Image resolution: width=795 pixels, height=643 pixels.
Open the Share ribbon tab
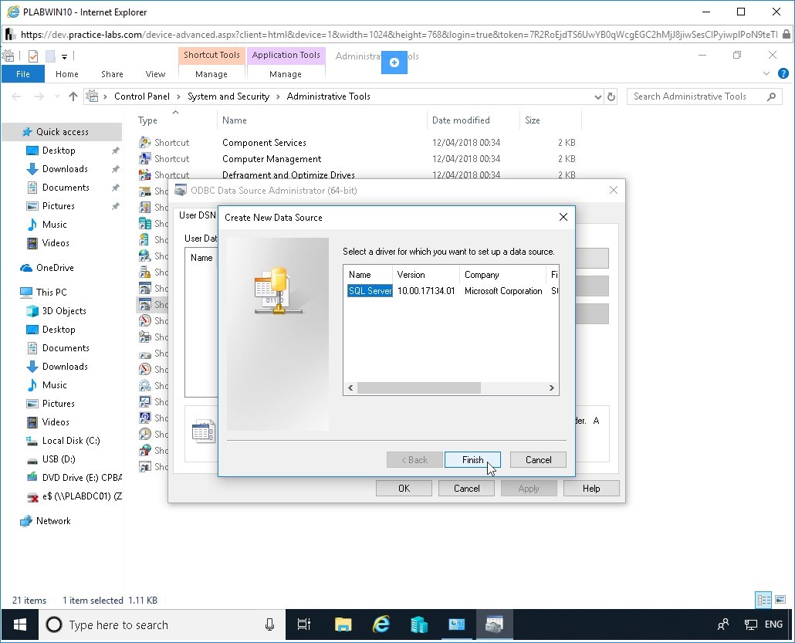tap(112, 74)
